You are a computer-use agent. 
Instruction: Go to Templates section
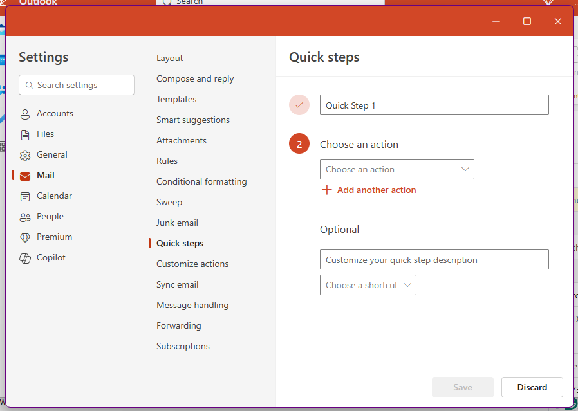(176, 100)
